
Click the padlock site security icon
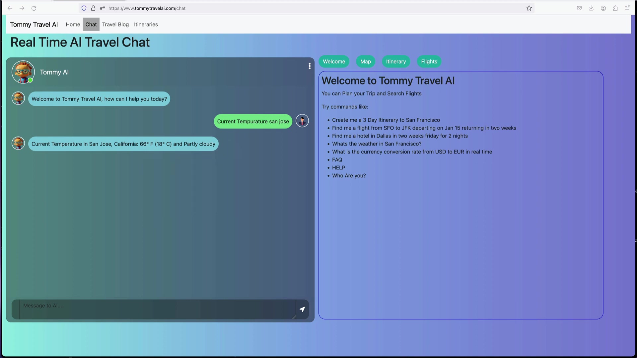[93, 8]
